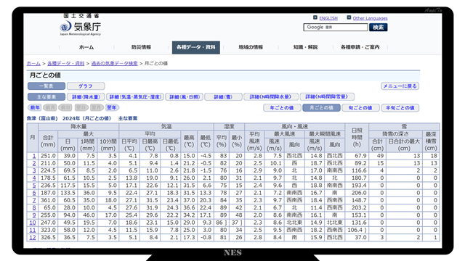Focus the Google search input field

(336, 28)
